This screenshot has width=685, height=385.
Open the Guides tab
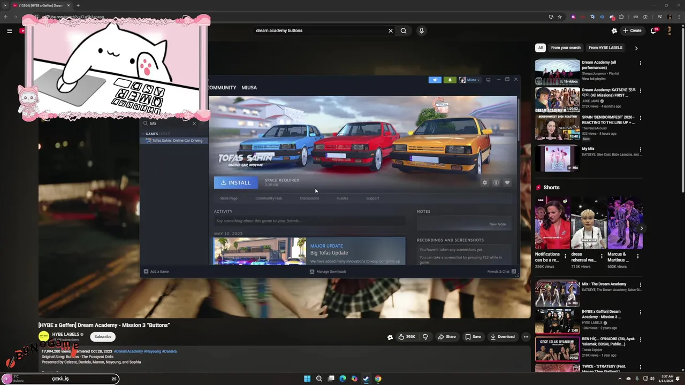point(342,198)
